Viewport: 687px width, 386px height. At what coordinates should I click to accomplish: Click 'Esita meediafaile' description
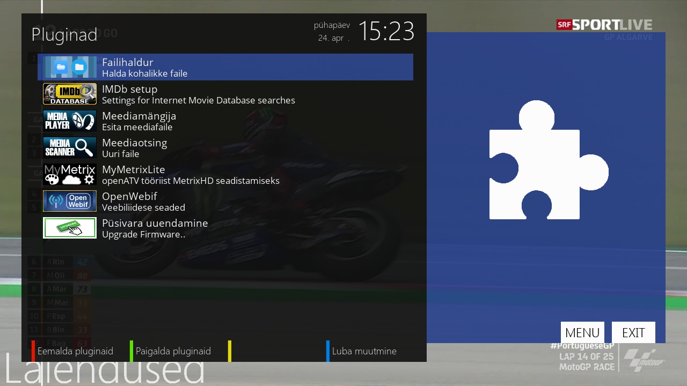coord(137,127)
